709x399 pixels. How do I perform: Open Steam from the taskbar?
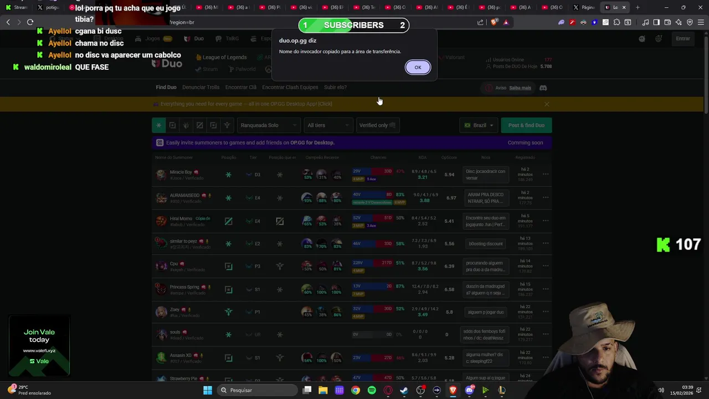pyautogui.click(x=404, y=390)
